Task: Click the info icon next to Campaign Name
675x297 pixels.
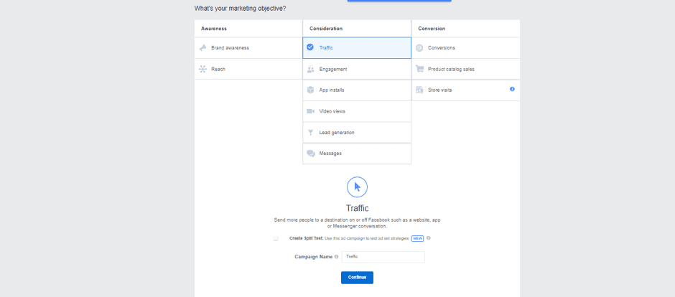Action: [336, 257]
